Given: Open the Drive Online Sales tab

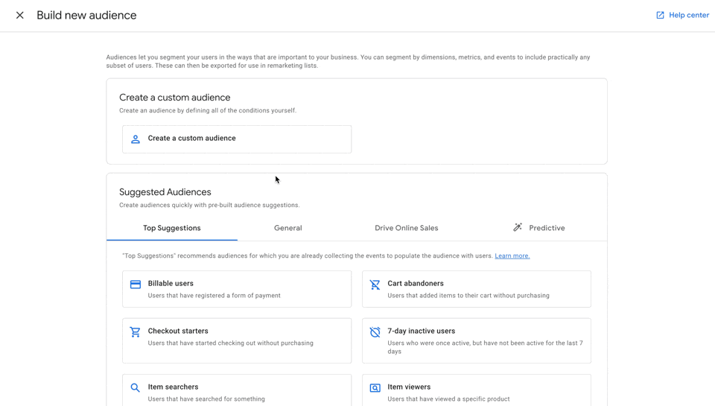Looking at the screenshot, I should (406, 228).
